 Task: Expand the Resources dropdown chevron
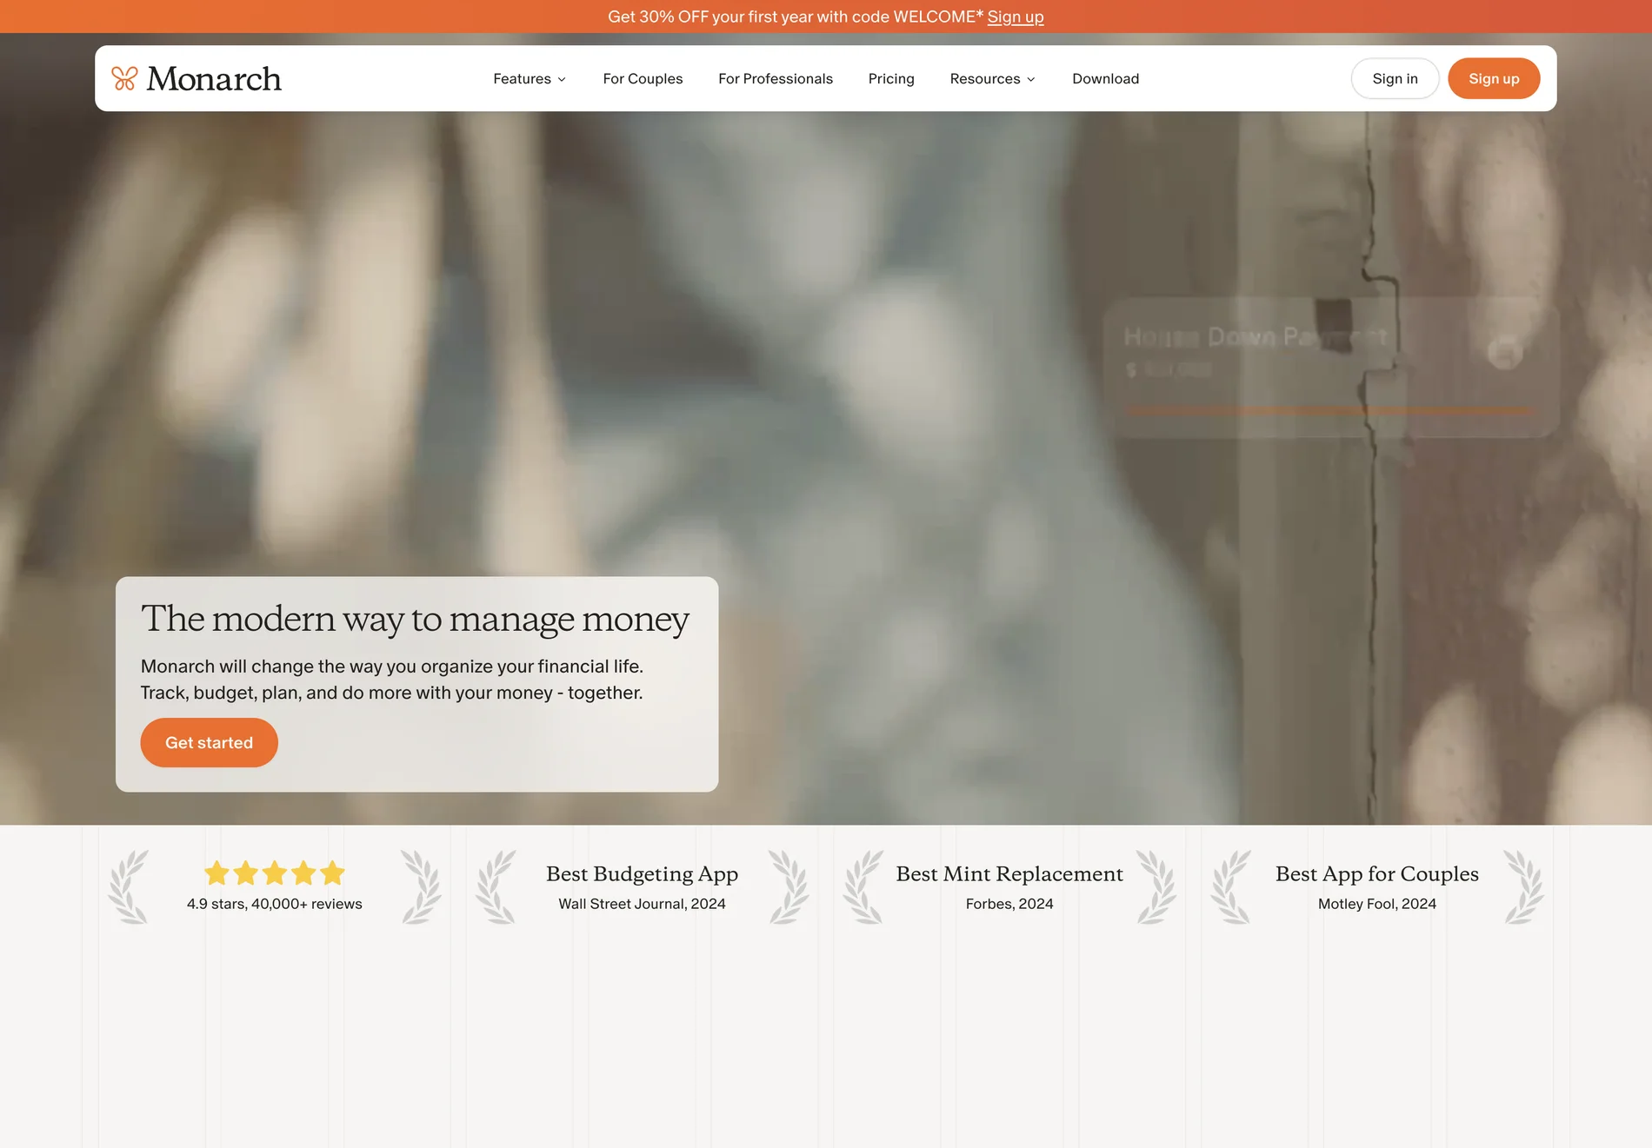(1031, 79)
